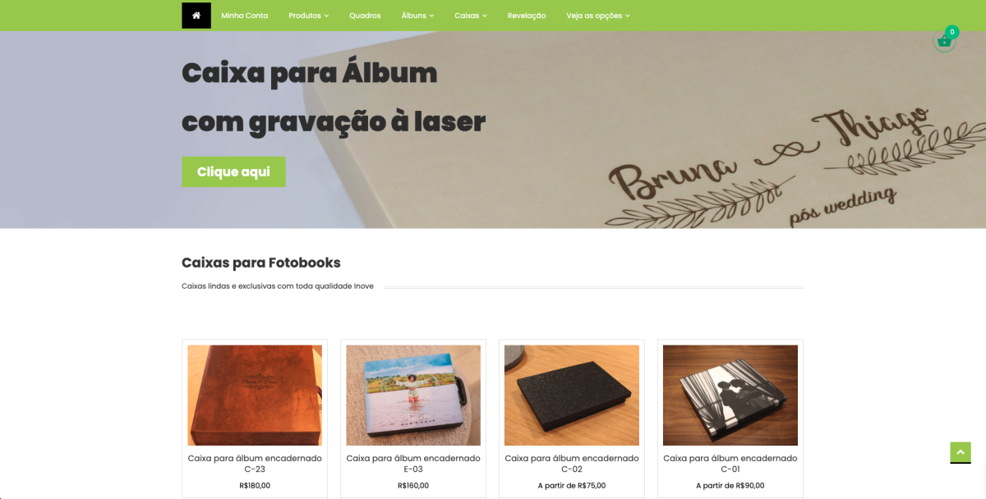Open the Minha Conta menu item

[245, 16]
